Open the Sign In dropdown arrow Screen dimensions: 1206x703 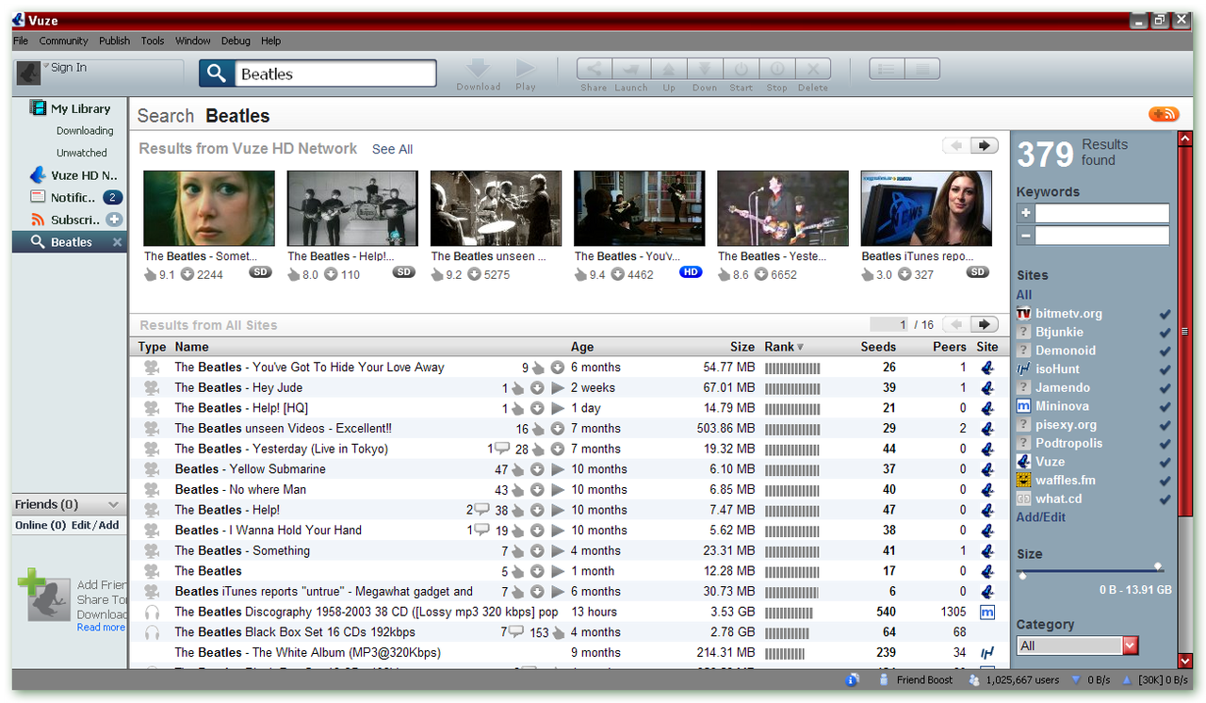45,65
